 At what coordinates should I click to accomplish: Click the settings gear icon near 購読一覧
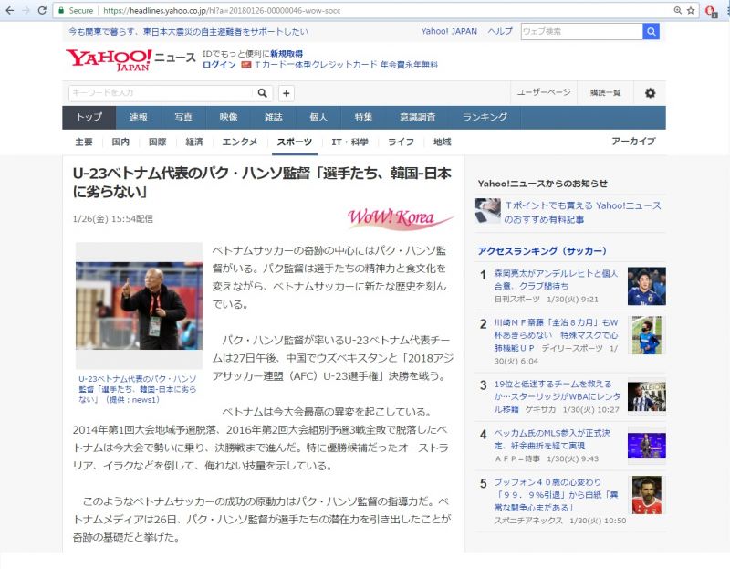[x=650, y=93]
